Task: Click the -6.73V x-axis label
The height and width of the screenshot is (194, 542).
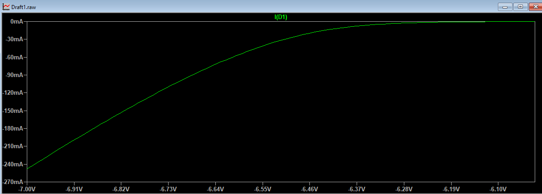Action: [x=168, y=189]
